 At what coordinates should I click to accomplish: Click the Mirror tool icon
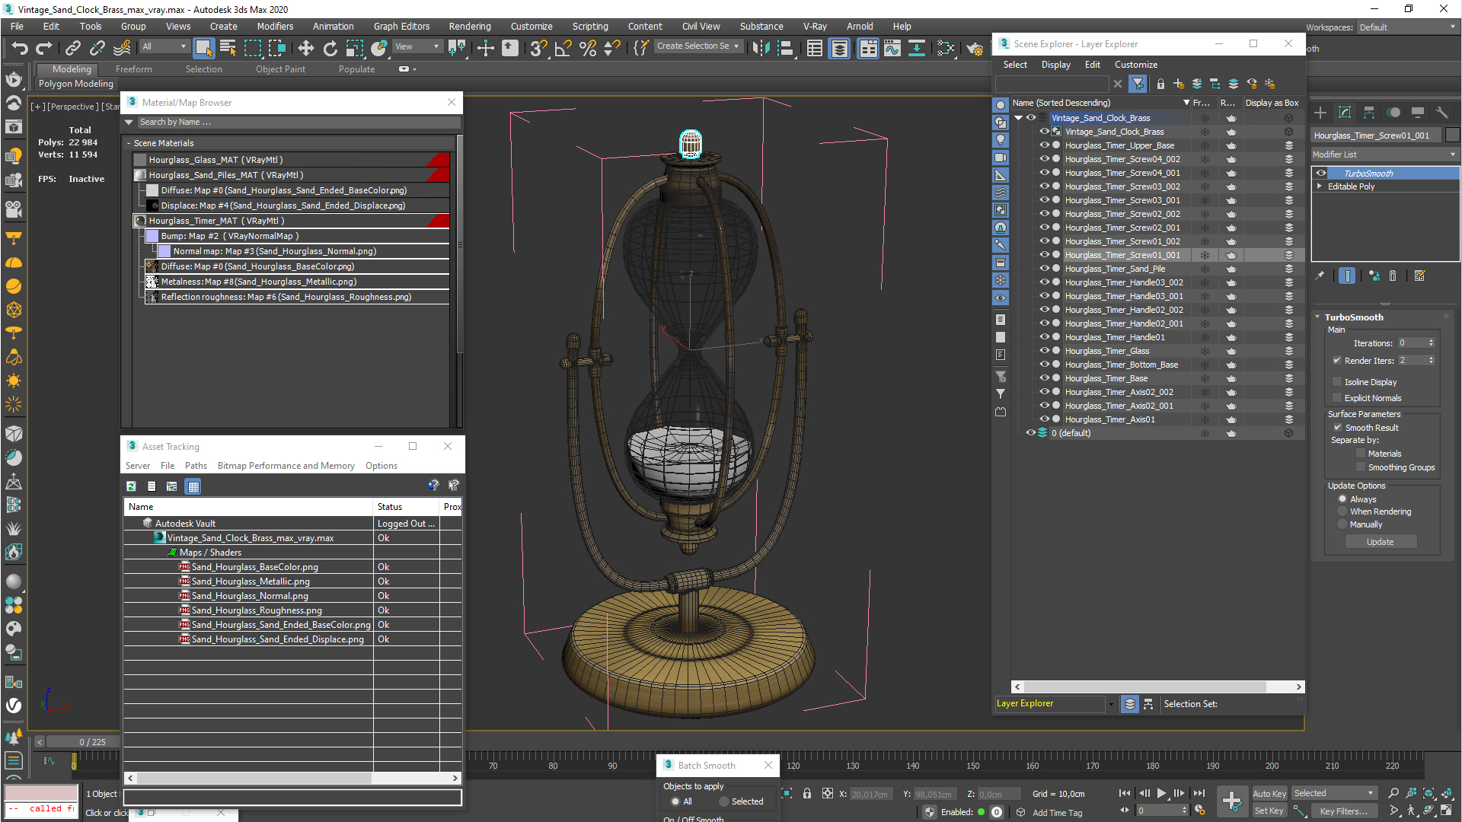pos(760,48)
